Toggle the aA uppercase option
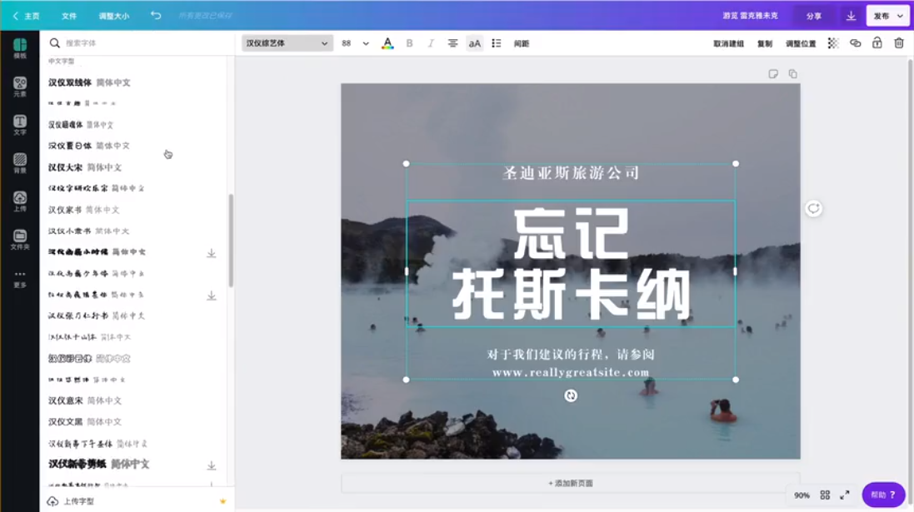914x512 pixels. coord(475,42)
